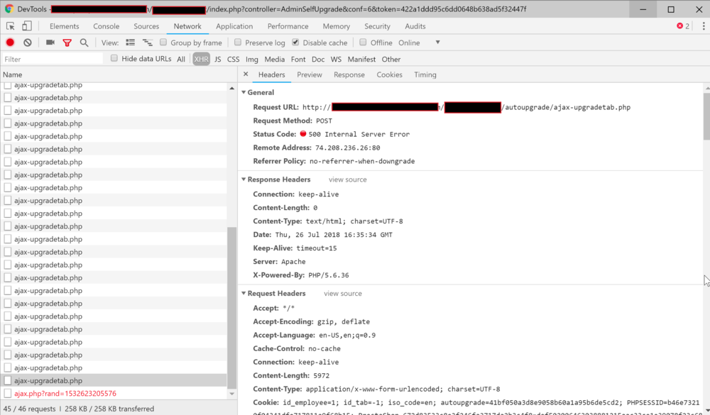This screenshot has height=415, width=710.
Task: Open the network search icon
Action: click(84, 42)
